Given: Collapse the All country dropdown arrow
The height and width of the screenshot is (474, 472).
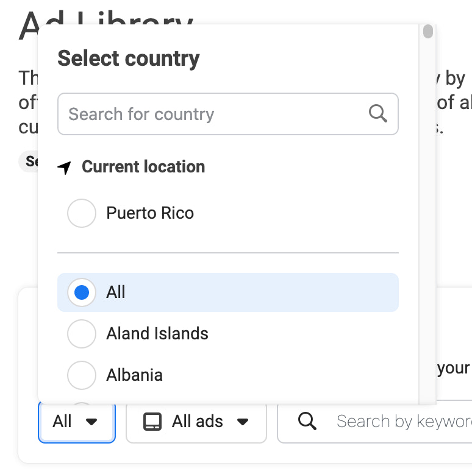Looking at the screenshot, I should pyautogui.click(x=92, y=422).
